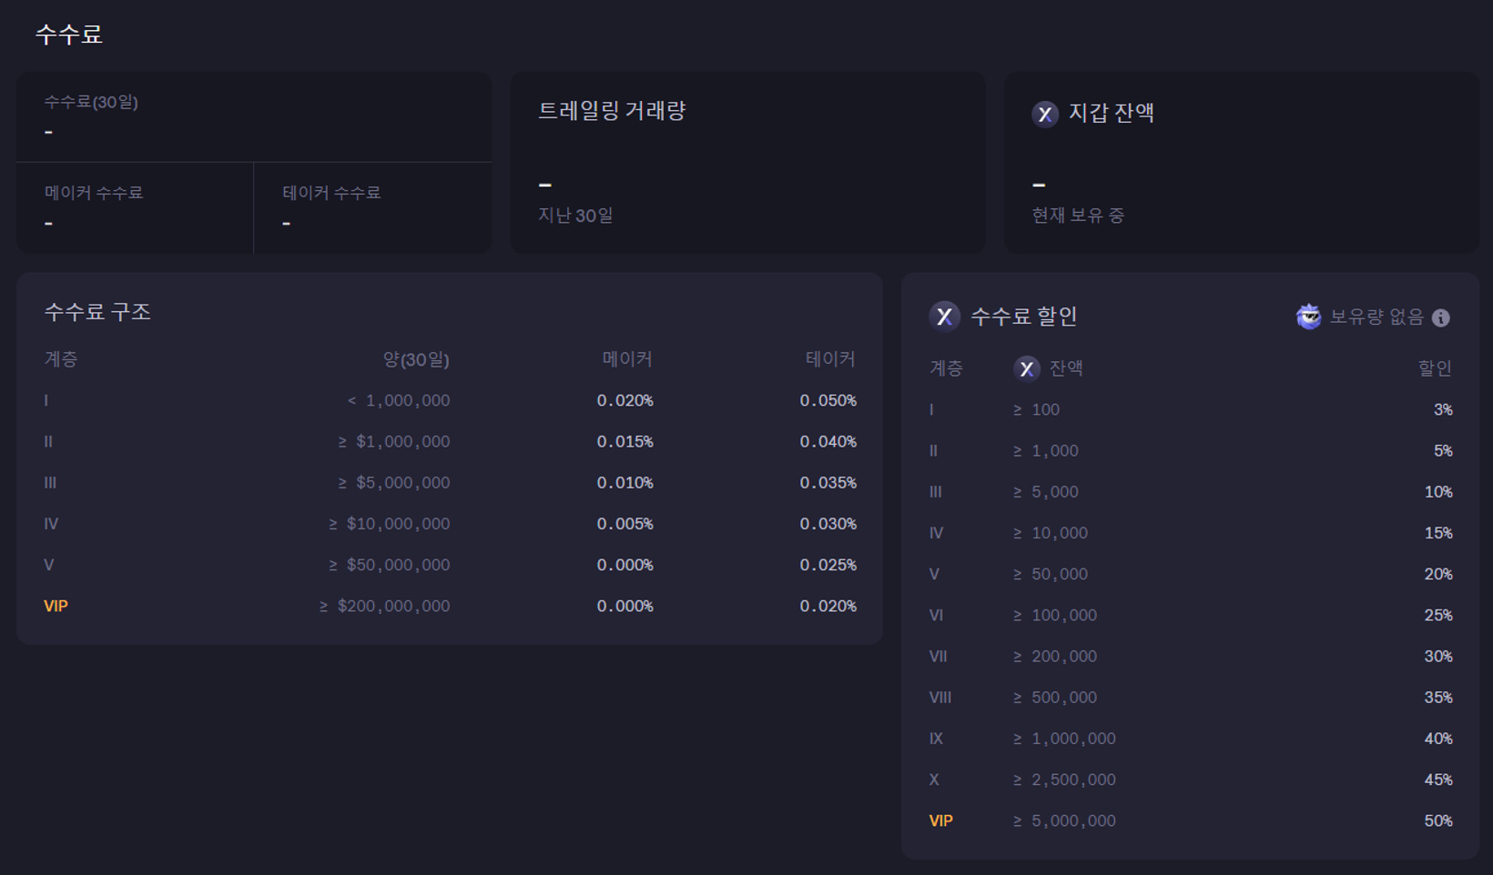Open the info icon next to 보유량 없음
The height and width of the screenshot is (875, 1493).
click(x=1440, y=318)
